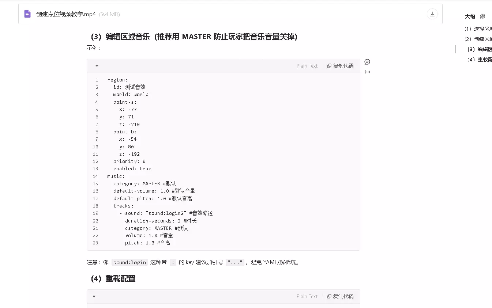
Task: Click code line default-pitch: 1.0
Action: pyautogui.click(x=153, y=198)
